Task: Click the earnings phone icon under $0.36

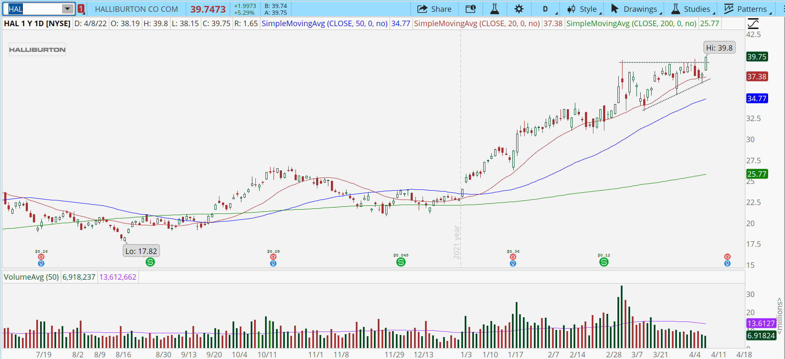Action: (513, 256)
